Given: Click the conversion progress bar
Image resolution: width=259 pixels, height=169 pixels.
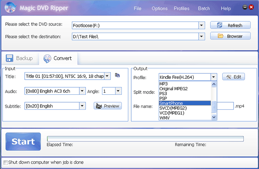Looking at the screenshot, I should tap(146, 139).
